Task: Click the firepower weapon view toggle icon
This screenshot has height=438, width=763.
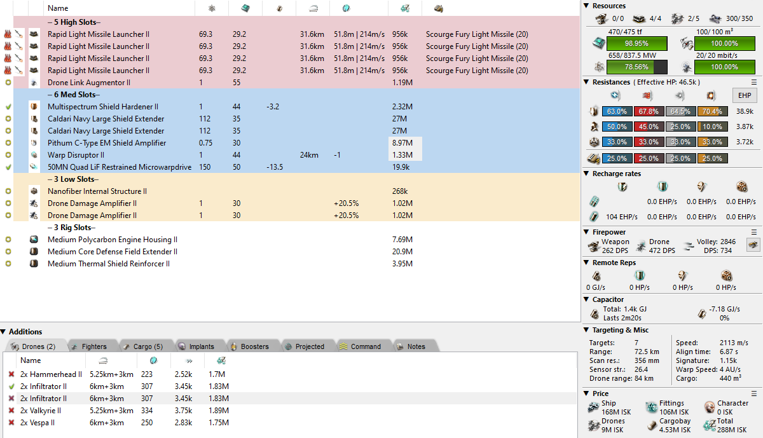Action: (753, 245)
